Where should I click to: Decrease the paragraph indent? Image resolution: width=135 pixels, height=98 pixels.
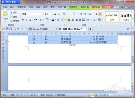[81, 14]
